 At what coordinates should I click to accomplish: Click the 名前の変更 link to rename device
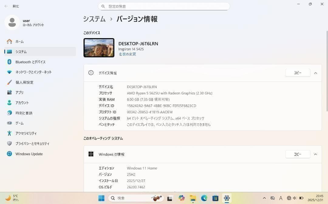[127, 54]
